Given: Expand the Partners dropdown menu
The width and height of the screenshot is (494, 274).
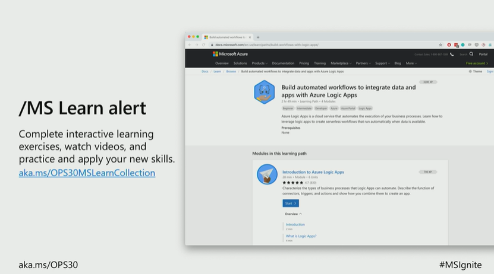Looking at the screenshot, I should (363, 63).
